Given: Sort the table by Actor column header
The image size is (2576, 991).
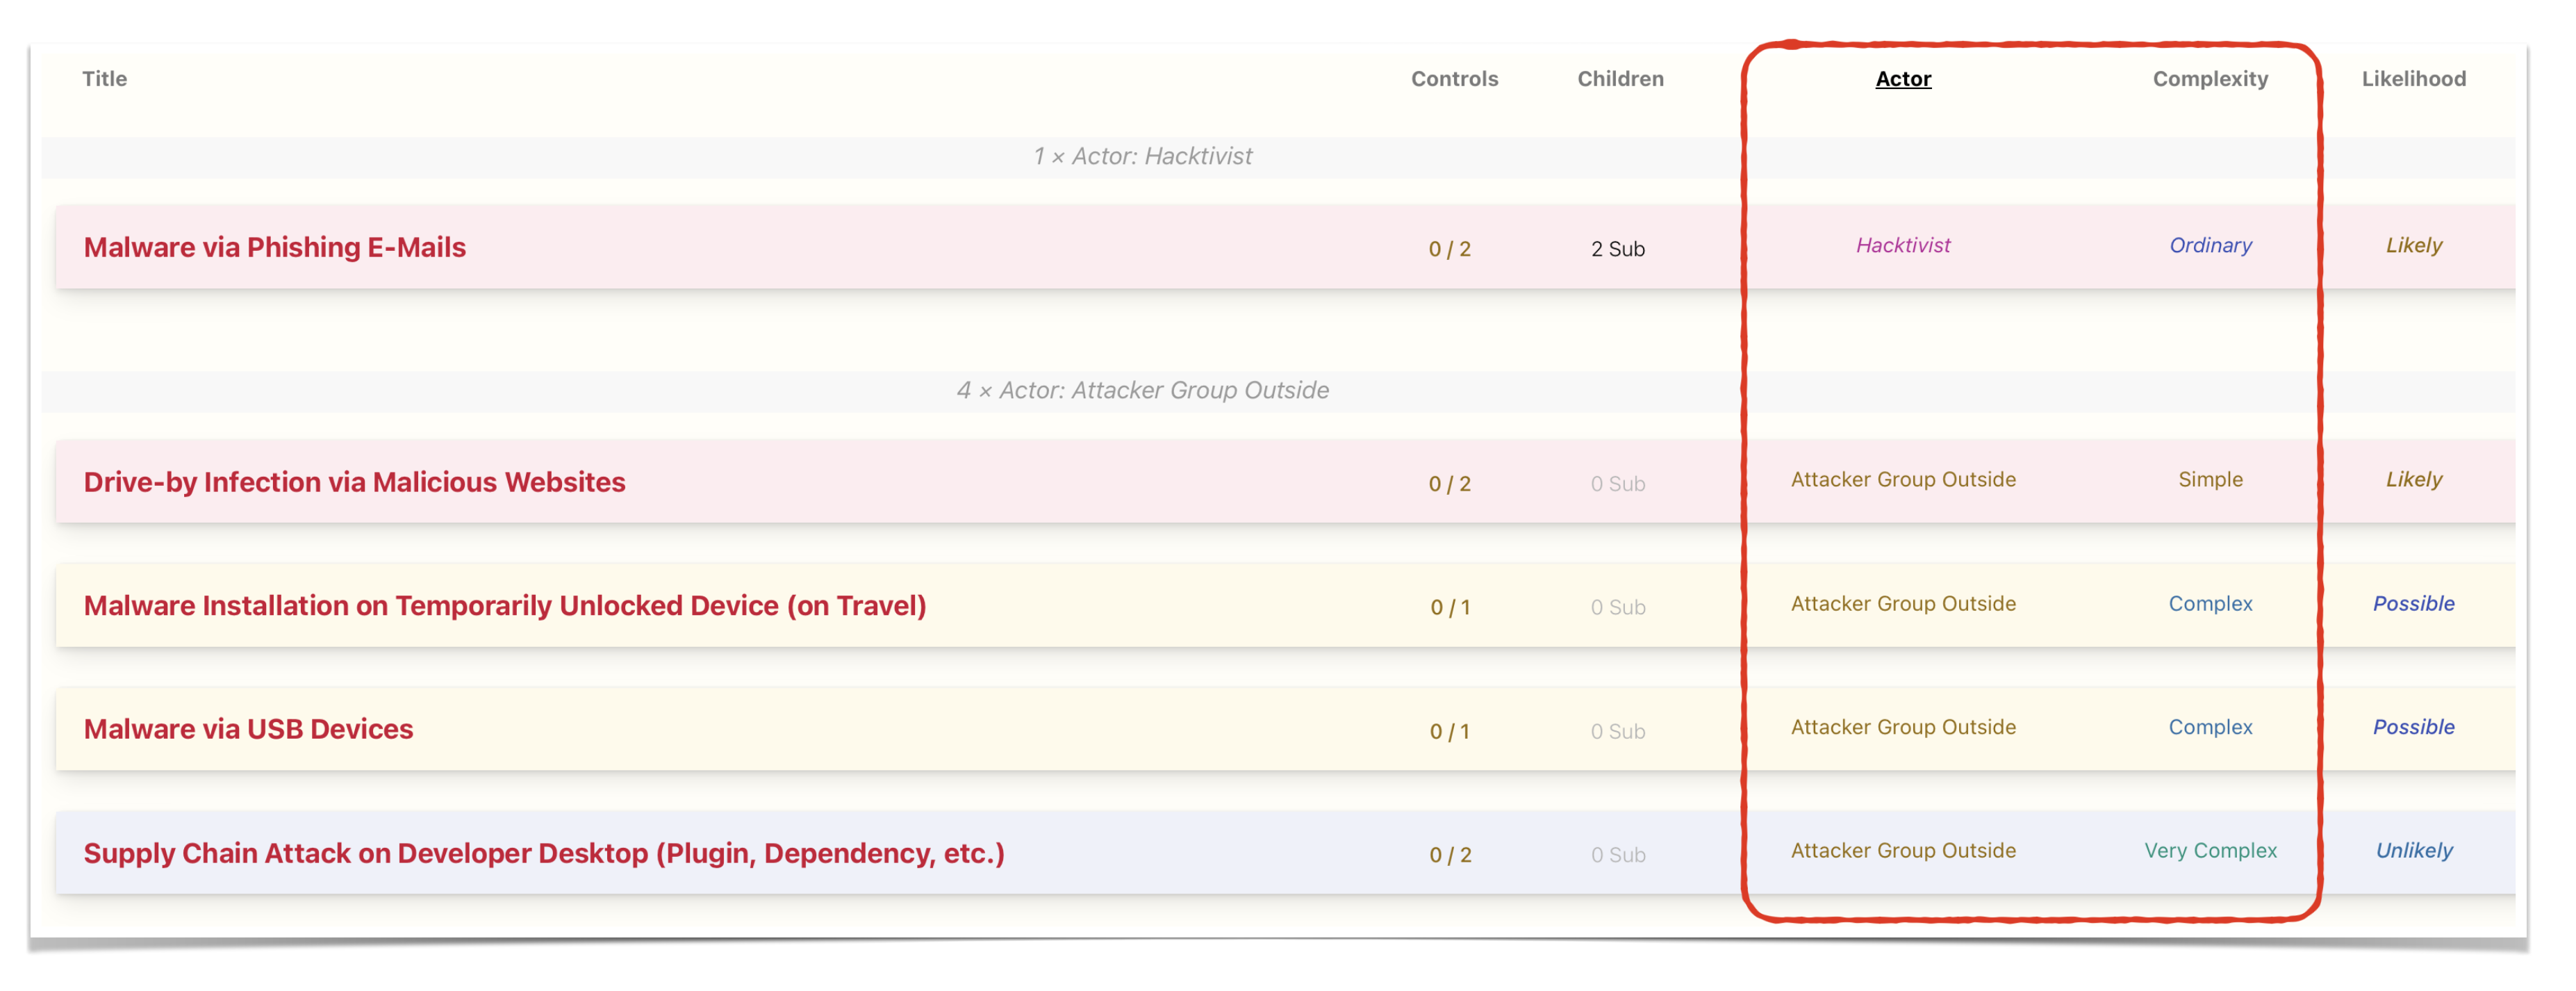Looking at the screenshot, I should 1902,79.
